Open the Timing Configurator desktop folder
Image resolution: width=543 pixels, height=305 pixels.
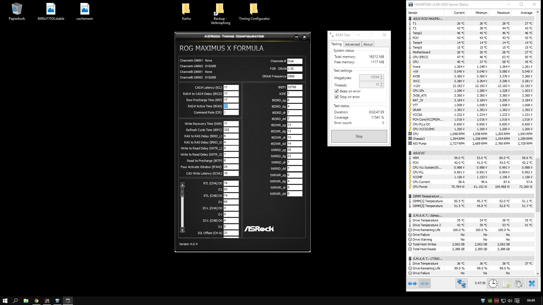click(x=254, y=12)
